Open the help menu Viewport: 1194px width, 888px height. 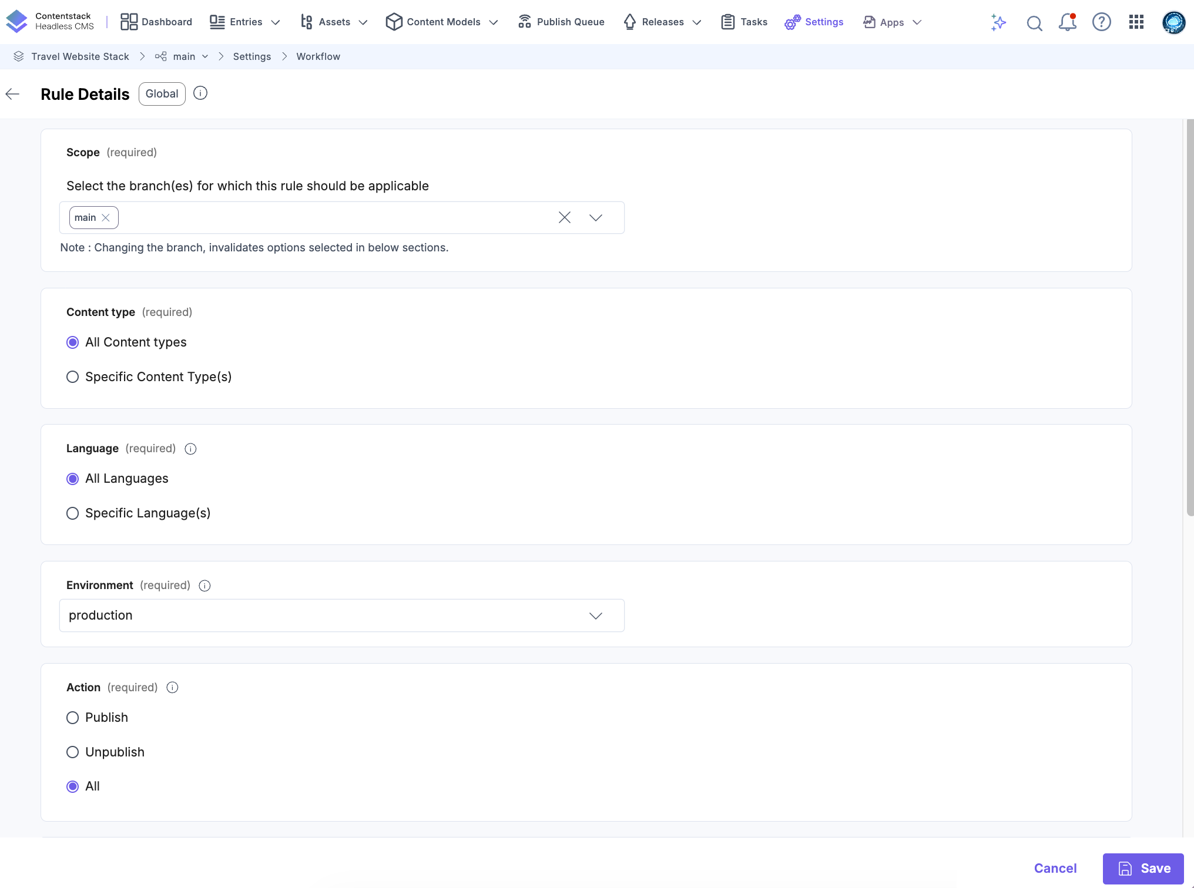(x=1102, y=22)
